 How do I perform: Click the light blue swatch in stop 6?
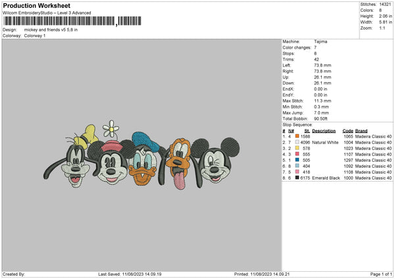pos(298,165)
